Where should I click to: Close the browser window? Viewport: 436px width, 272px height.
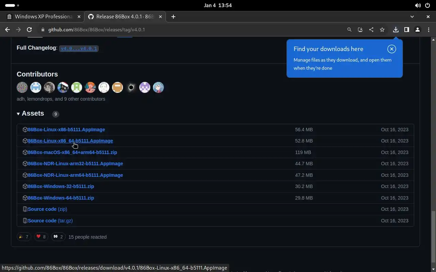(x=428, y=16)
